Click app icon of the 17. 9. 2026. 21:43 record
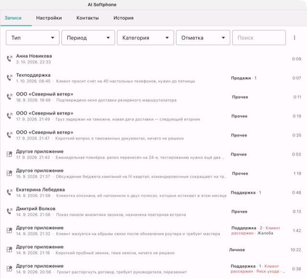The width and height of the screenshot is (307, 279). tap(10, 154)
